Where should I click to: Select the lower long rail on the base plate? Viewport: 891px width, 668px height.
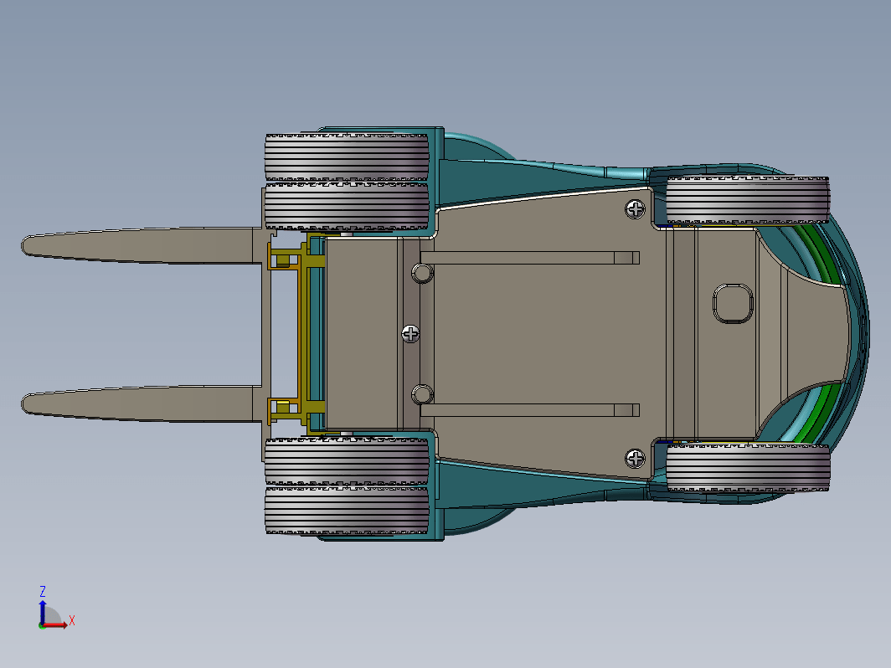[x=530, y=410]
